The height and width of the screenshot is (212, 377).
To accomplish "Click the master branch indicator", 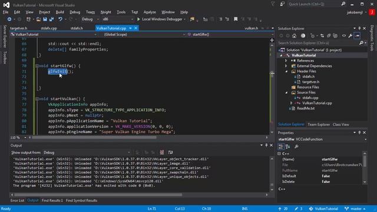I will [x=355, y=208].
